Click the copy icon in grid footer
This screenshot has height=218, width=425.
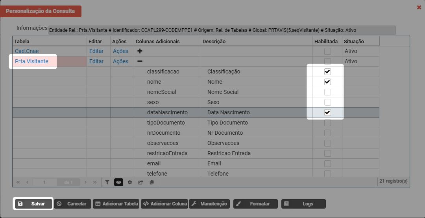(x=152, y=182)
